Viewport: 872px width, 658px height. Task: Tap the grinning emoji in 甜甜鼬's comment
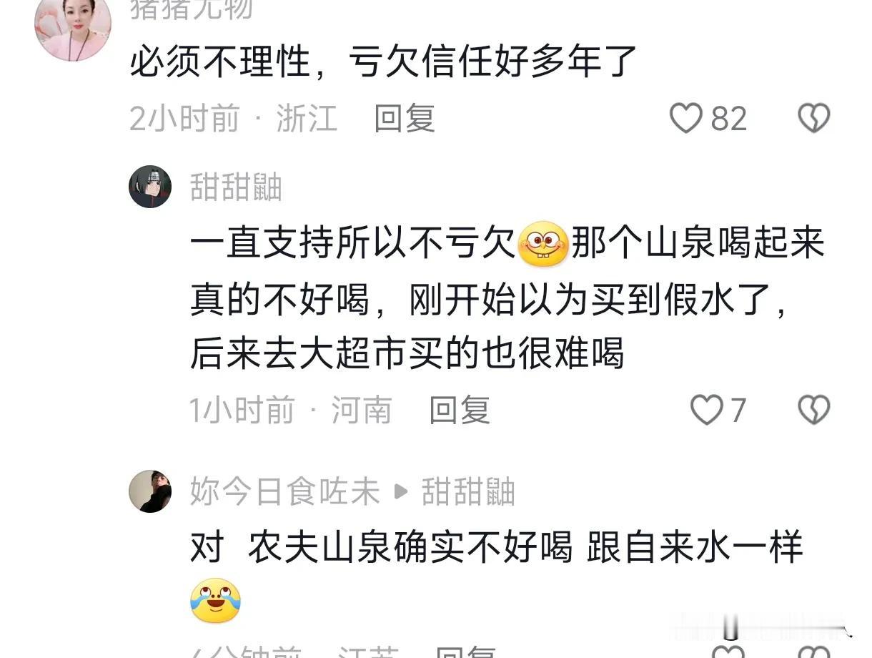coord(543,245)
